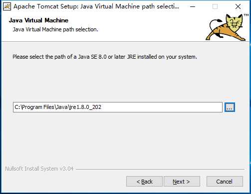Click the 'Java Virtual Machine path selection.' subtitle
This screenshot has height=194, width=251.
coord(55,29)
